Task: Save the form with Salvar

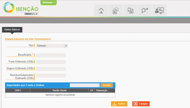Action: point(119,104)
